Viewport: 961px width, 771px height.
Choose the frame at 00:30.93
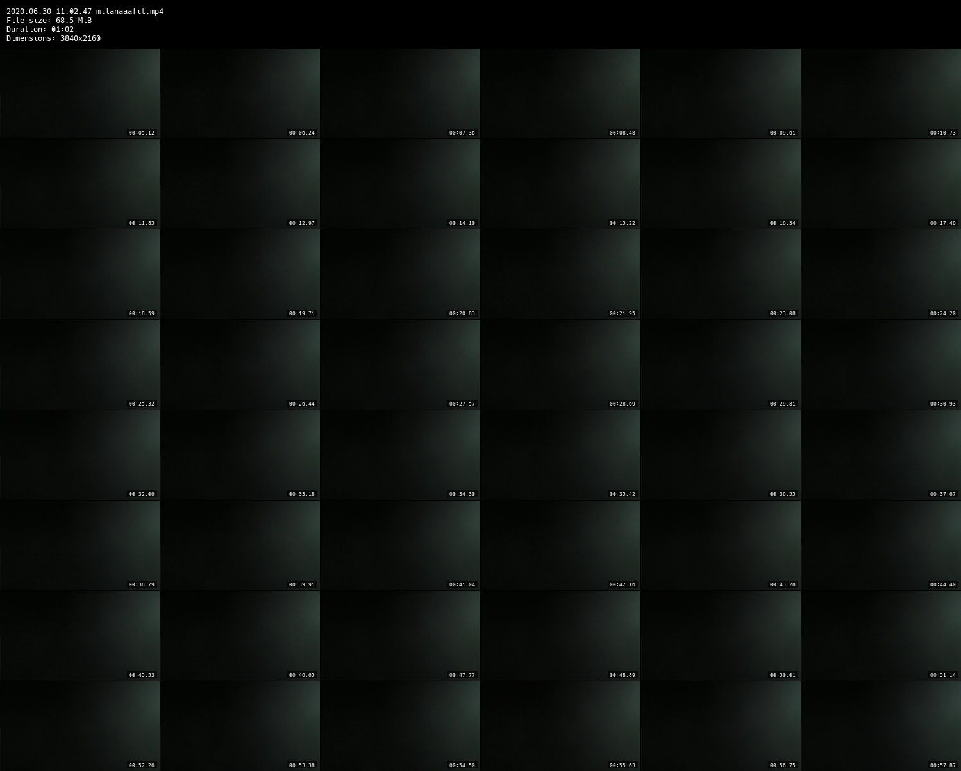(x=881, y=365)
